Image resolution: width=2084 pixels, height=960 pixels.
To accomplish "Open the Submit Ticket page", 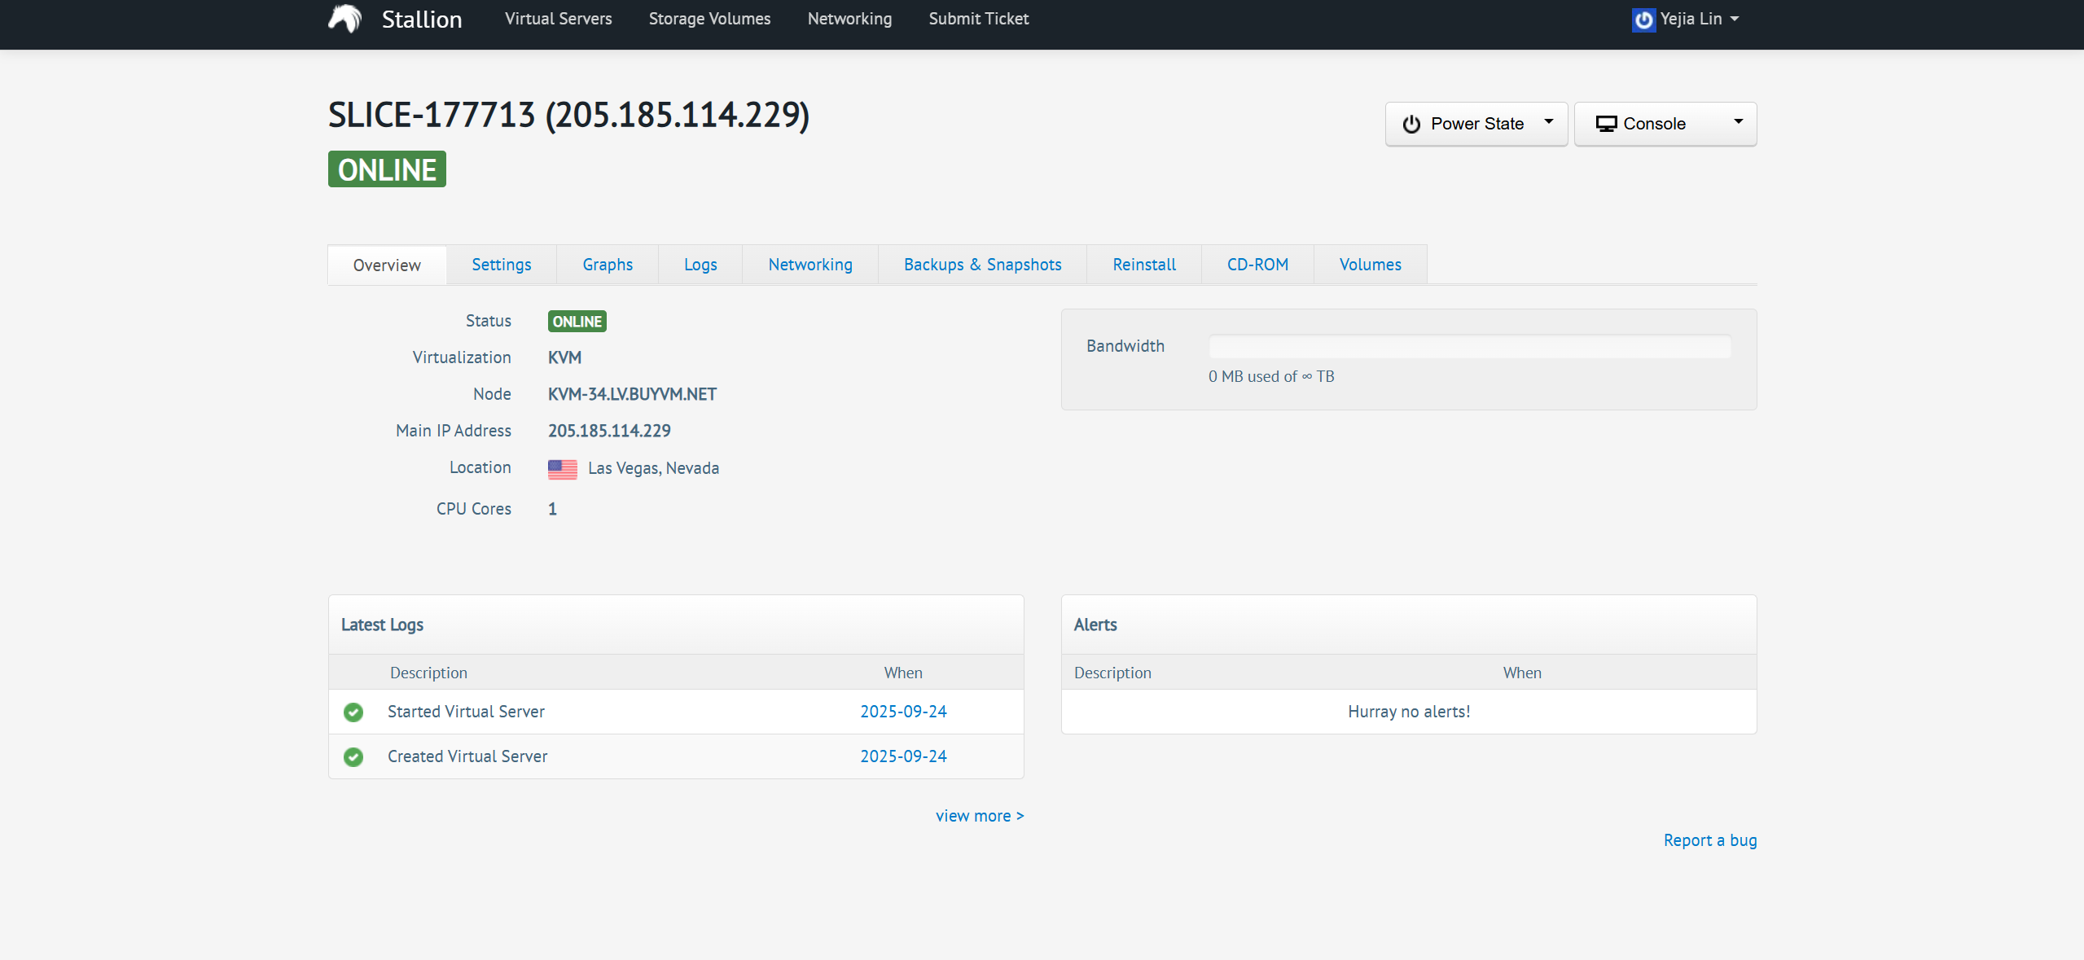I will pos(978,19).
